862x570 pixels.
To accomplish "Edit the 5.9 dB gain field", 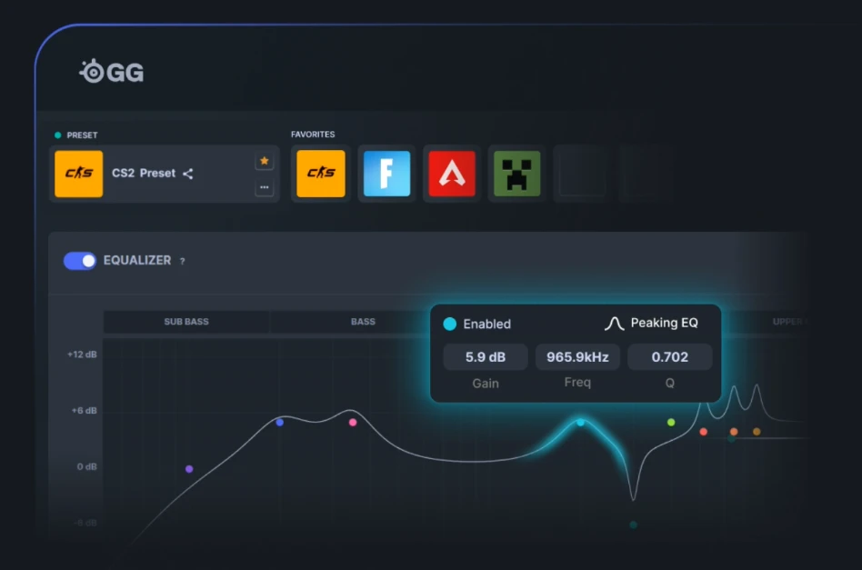I will pos(486,357).
